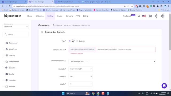The height and width of the screenshot is (96, 171).
Task: Open the Windows Start menu
Action: [63, 93]
